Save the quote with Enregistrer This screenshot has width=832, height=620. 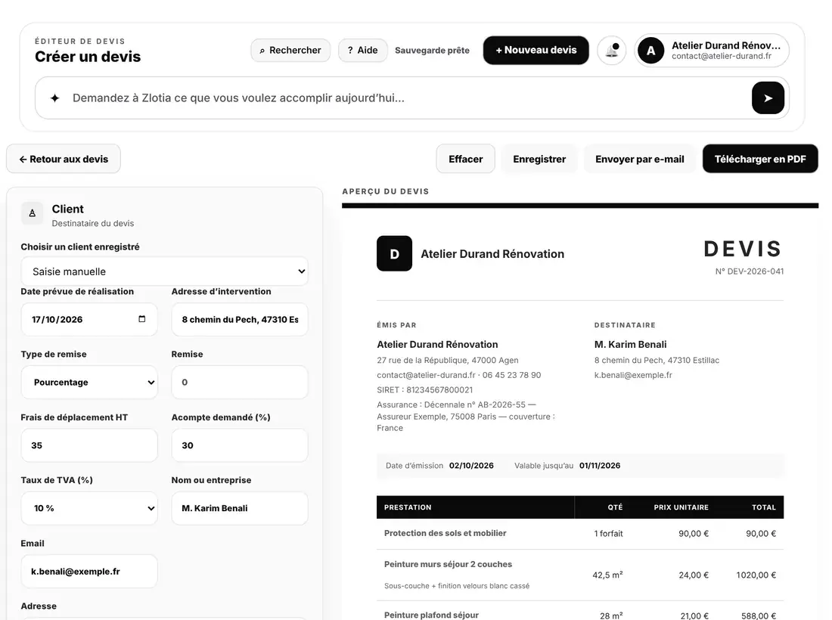click(539, 159)
